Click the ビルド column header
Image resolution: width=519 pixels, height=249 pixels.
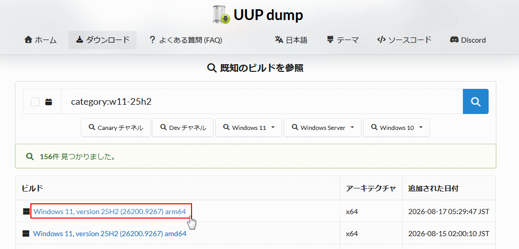(x=32, y=188)
